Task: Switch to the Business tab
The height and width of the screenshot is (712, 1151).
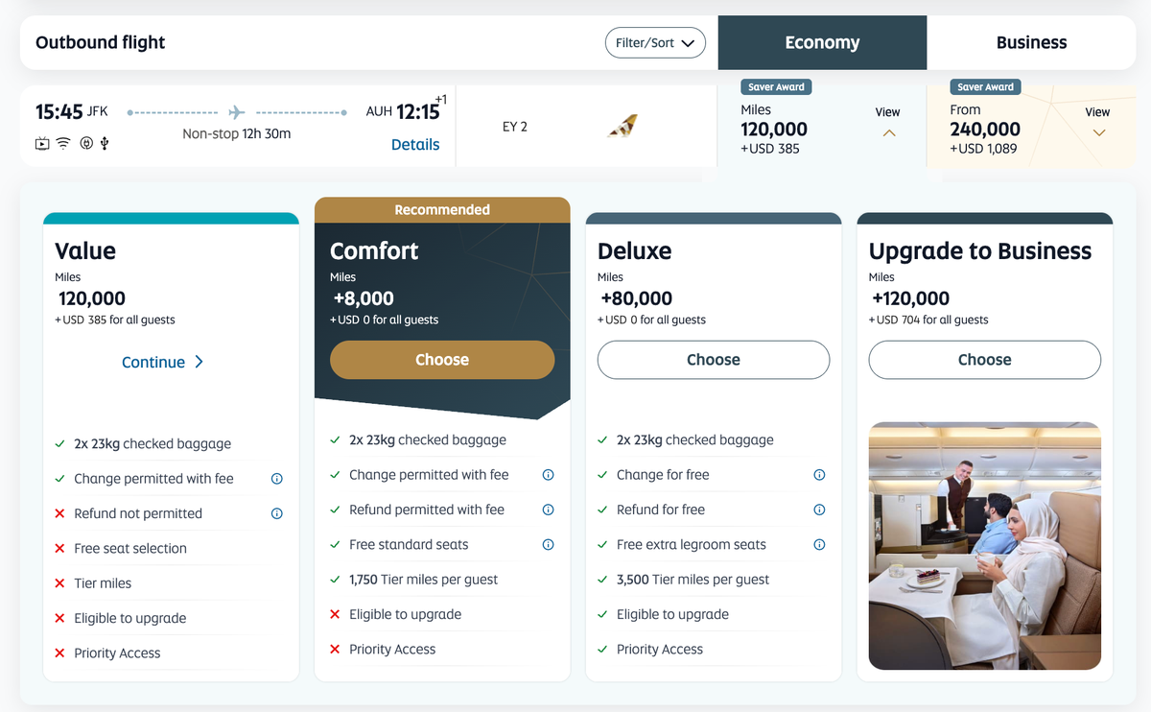Action: tap(1030, 42)
